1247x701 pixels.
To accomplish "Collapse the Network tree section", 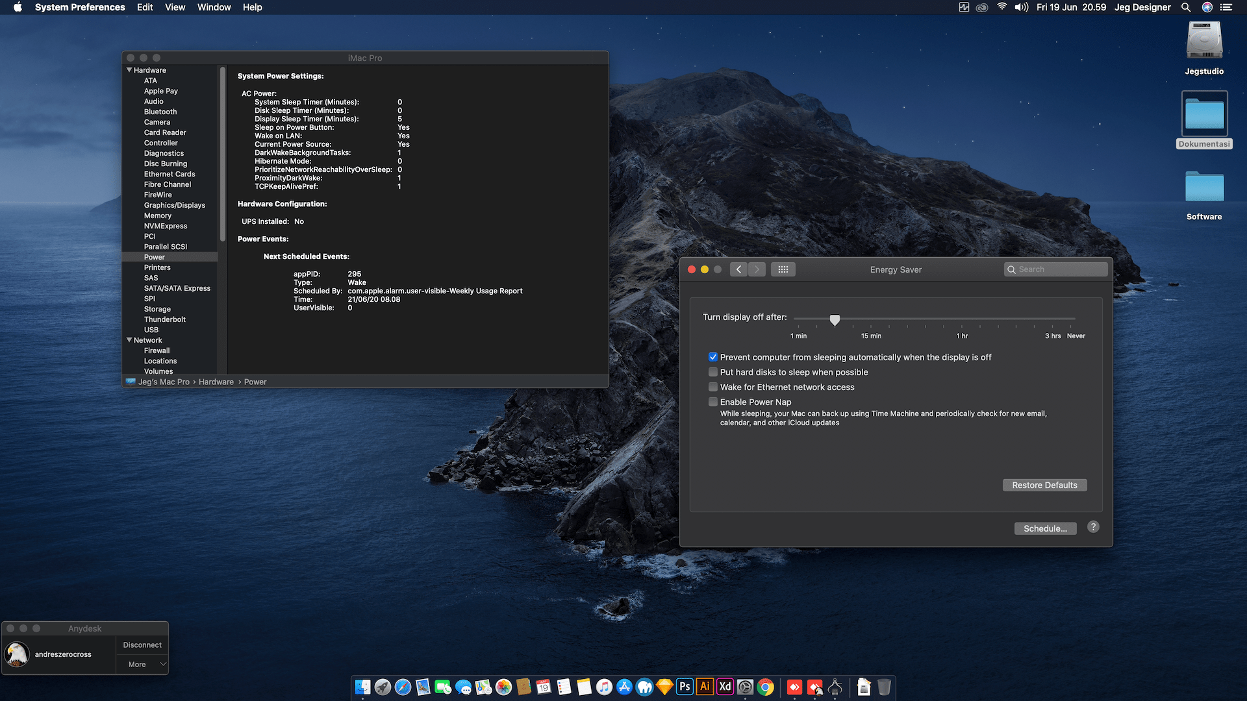I will coord(129,340).
